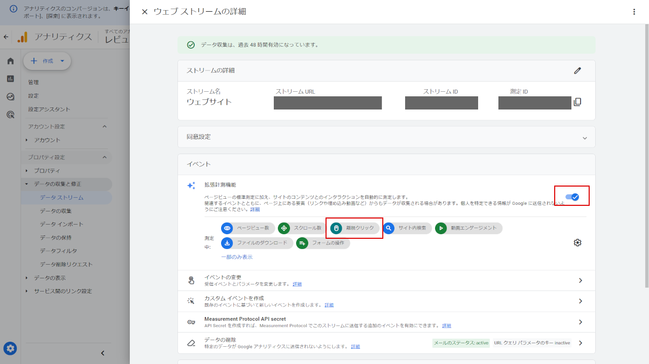
Task: Click the admin gear icon at bottom left
Action: click(x=10, y=348)
